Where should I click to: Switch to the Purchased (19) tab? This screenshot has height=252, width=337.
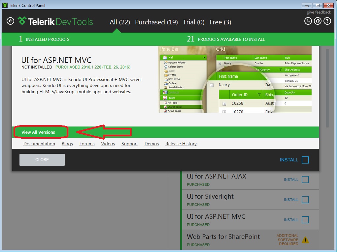click(156, 22)
